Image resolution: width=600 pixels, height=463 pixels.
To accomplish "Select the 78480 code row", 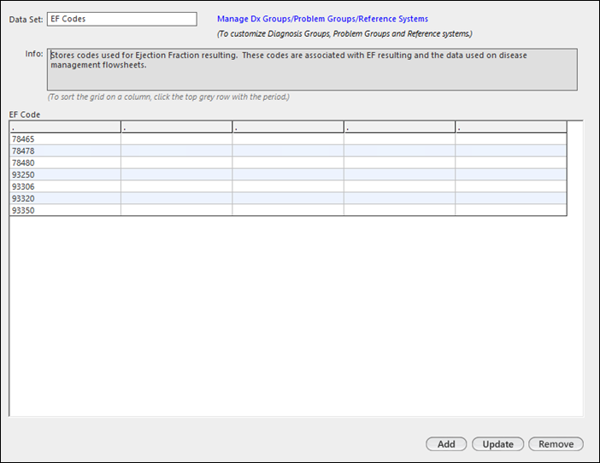I will 288,163.
